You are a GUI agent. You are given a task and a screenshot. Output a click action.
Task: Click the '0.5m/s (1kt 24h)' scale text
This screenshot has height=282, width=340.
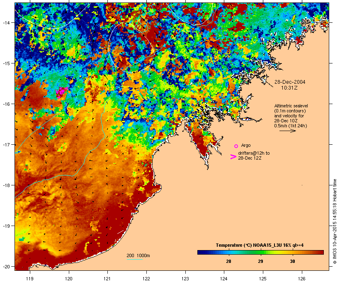click(x=291, y=126)
